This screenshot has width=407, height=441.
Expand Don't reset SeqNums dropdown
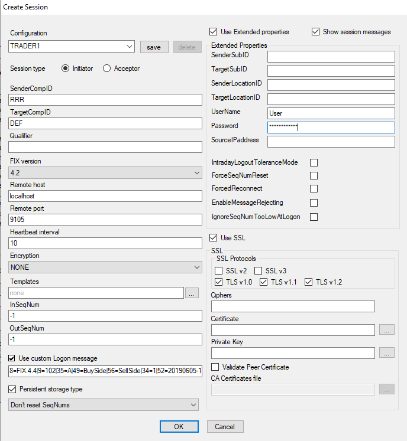point(104,405)
